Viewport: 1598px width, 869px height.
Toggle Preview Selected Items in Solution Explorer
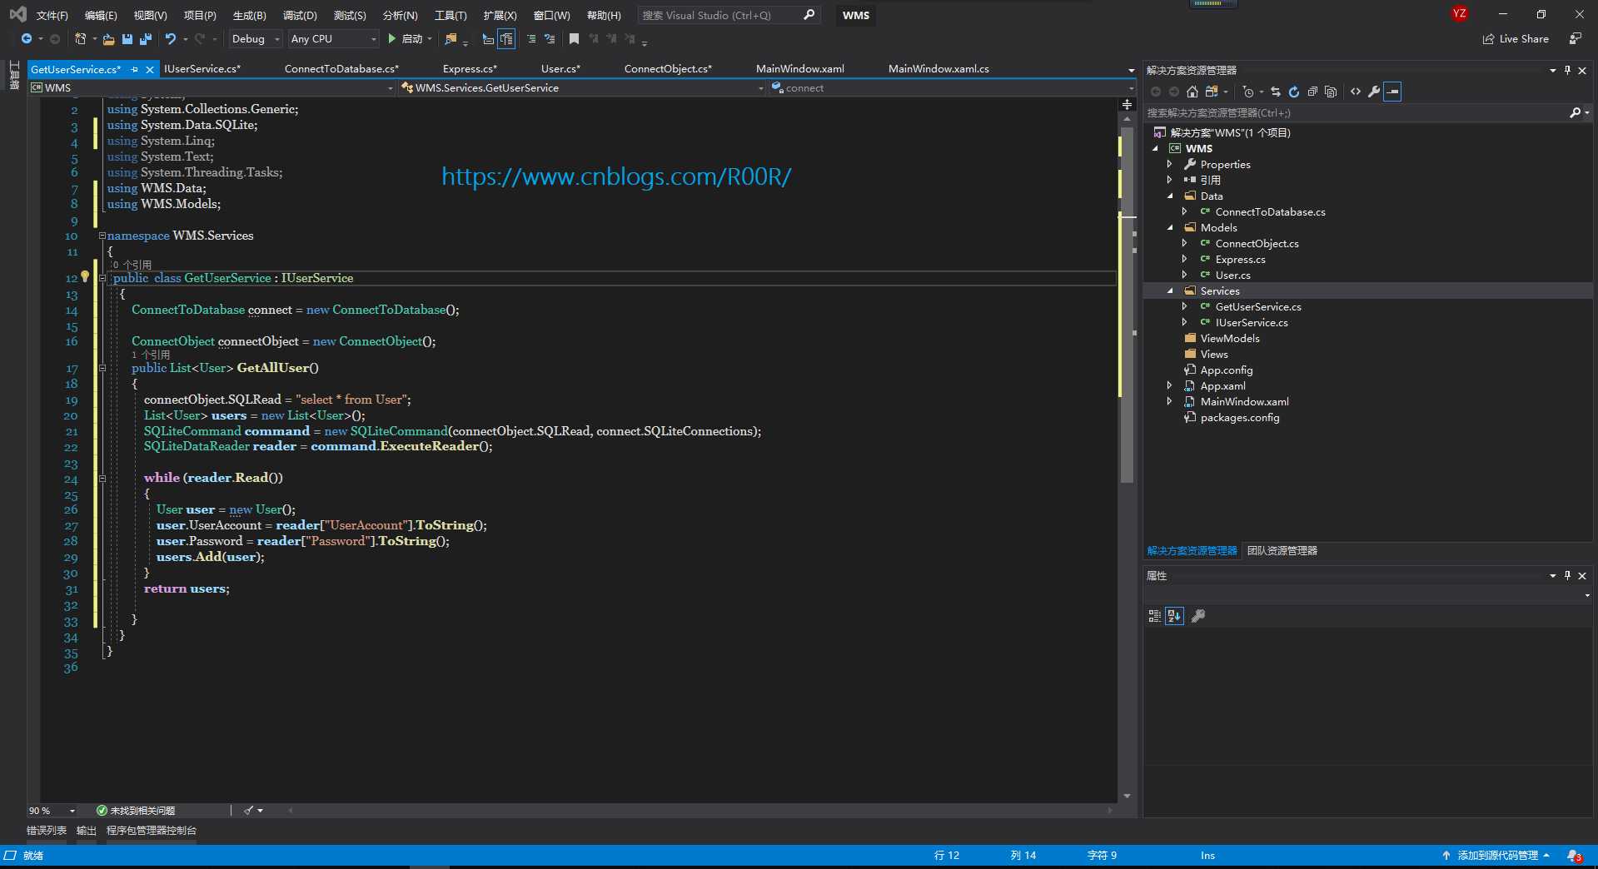(1392, 92)
